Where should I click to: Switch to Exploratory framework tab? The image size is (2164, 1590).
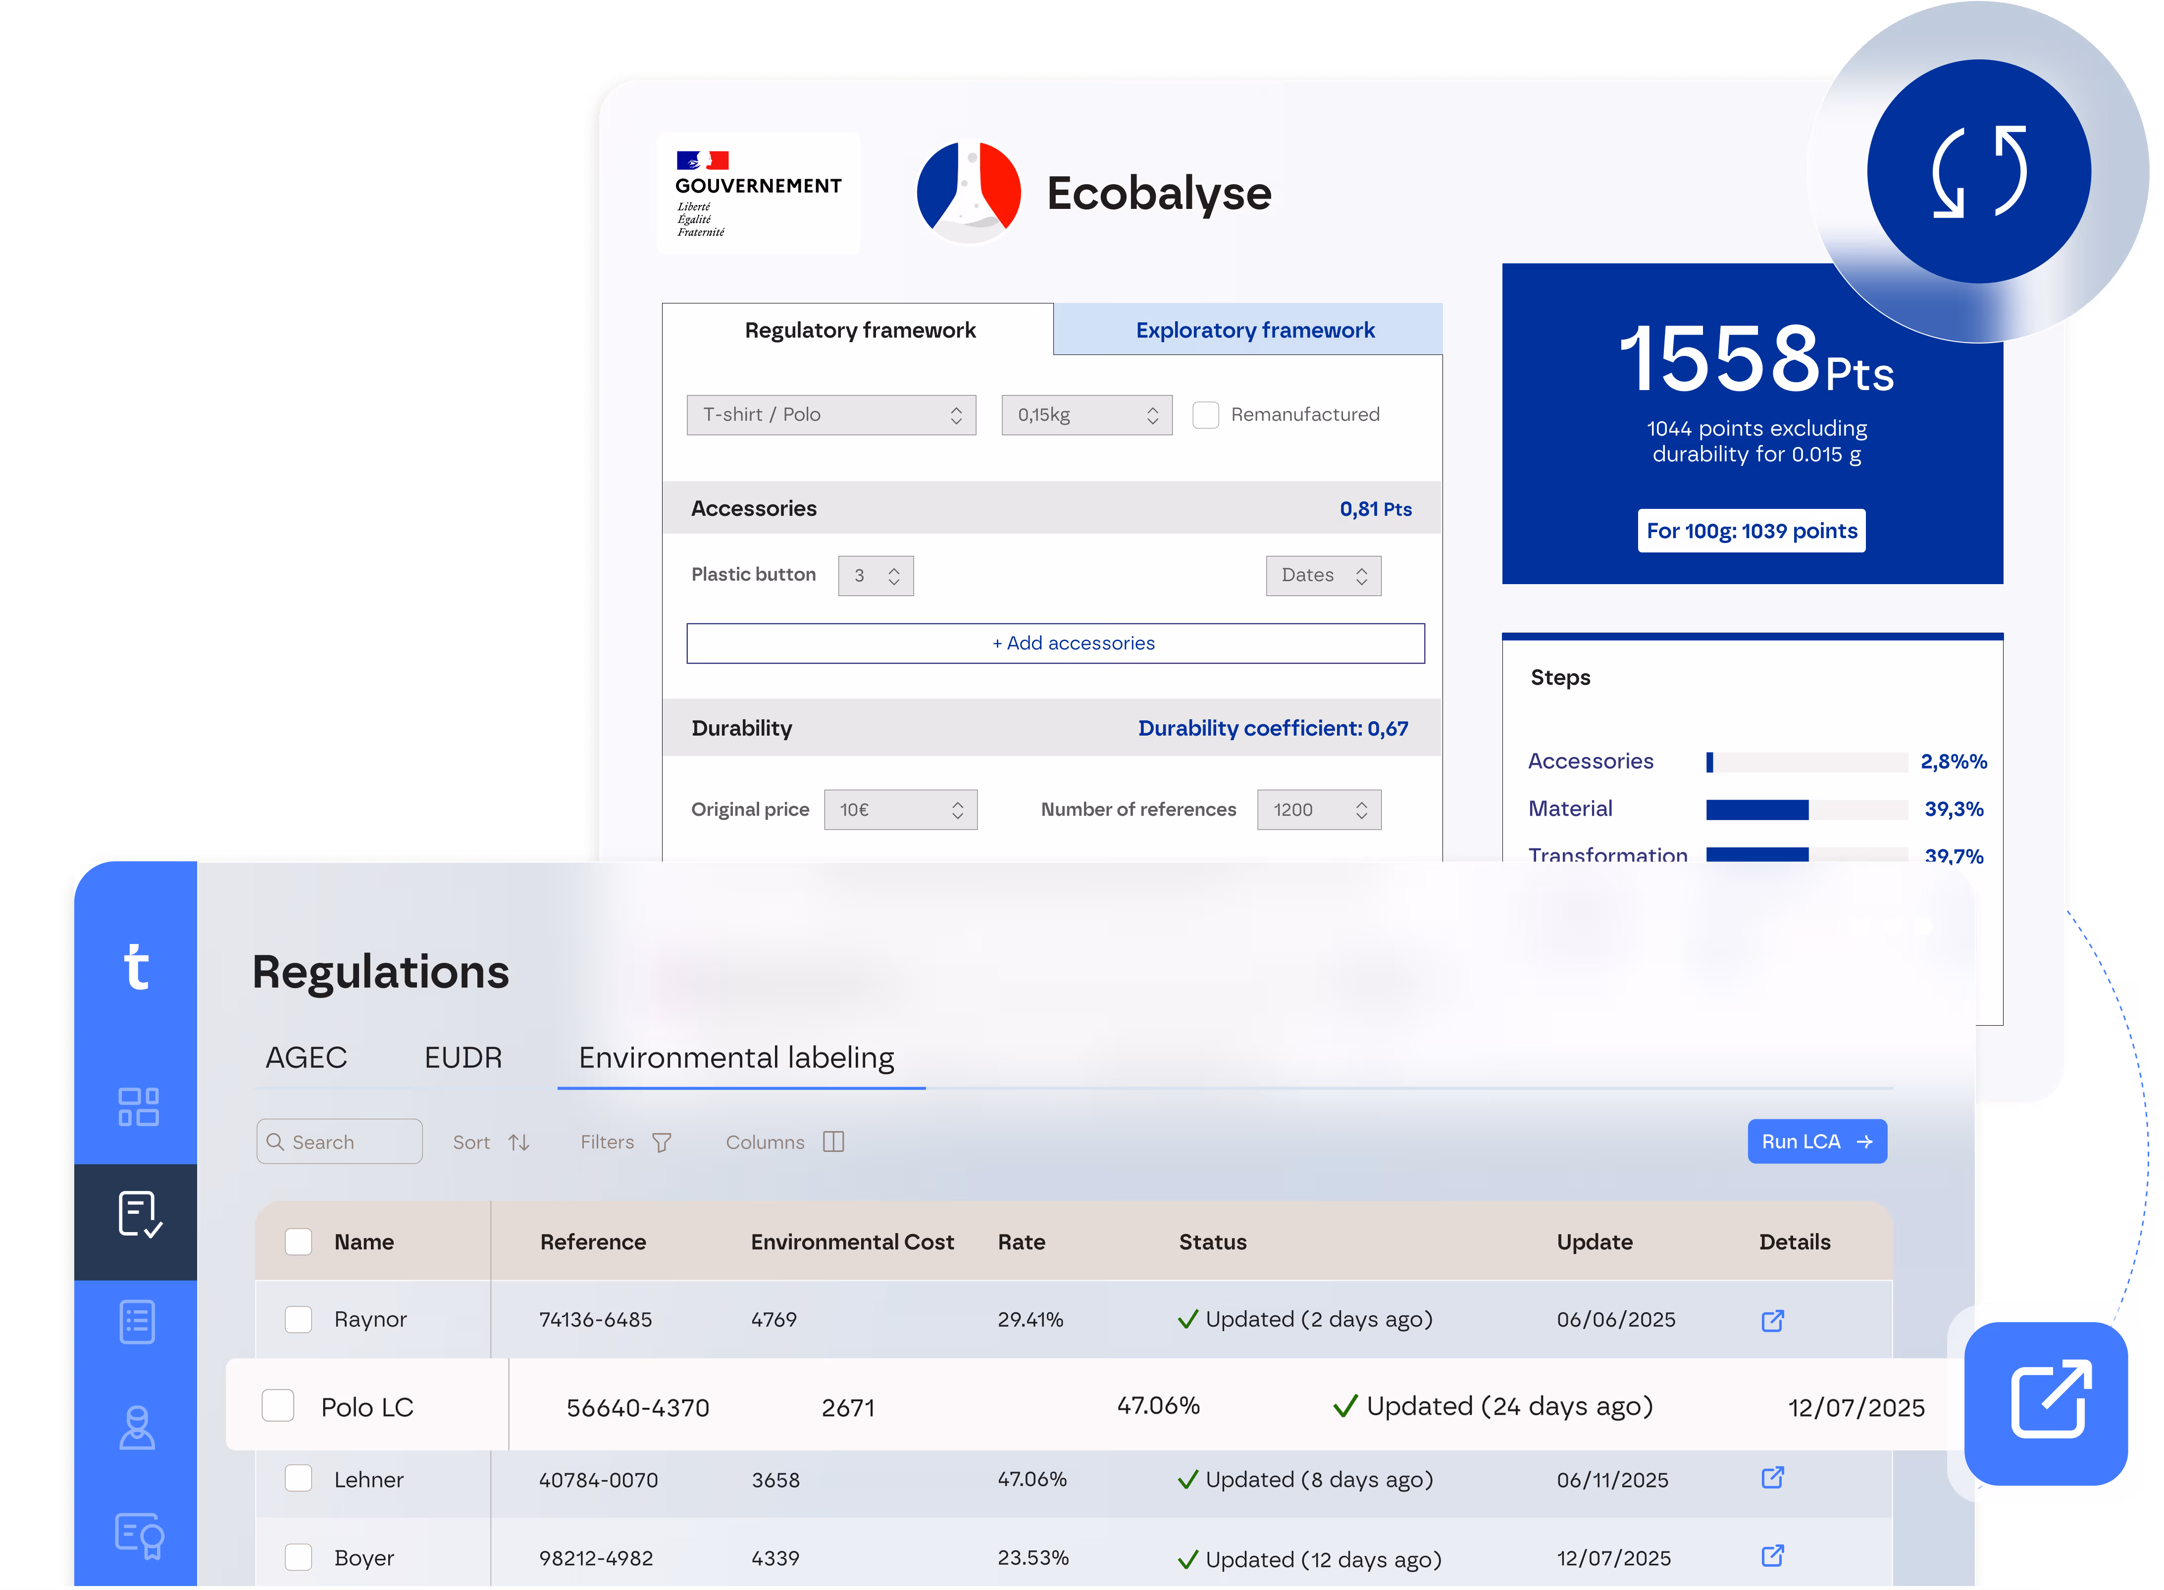pyautogui.click(x=1254, y=330)
